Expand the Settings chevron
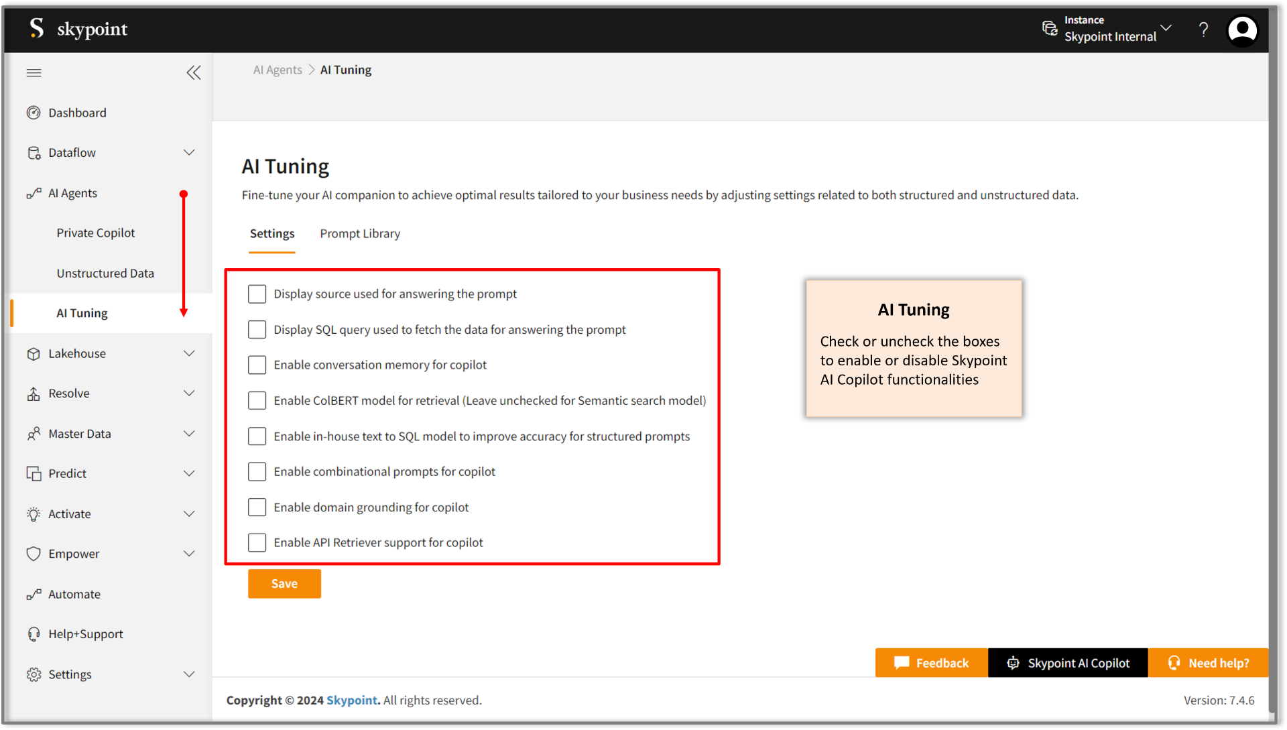The width and height of the screenshot is (1287, 730). click(189, 674)
